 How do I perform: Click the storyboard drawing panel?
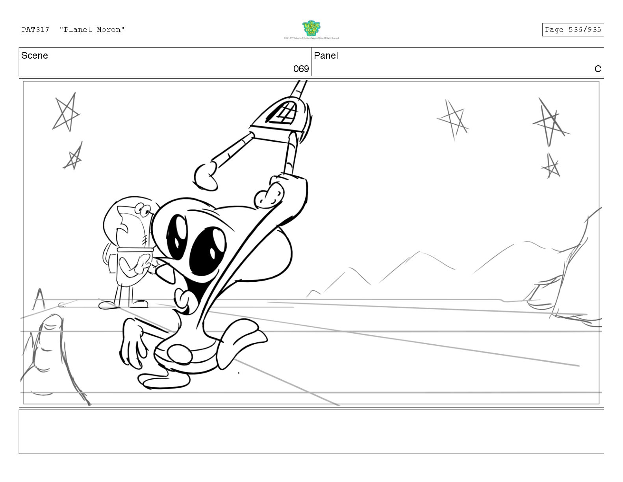pos(311,242)
